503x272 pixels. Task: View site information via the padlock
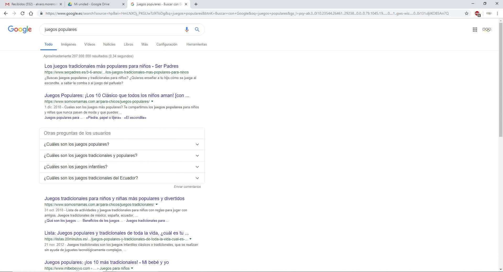pyautogui.click(x=41, y=13)
